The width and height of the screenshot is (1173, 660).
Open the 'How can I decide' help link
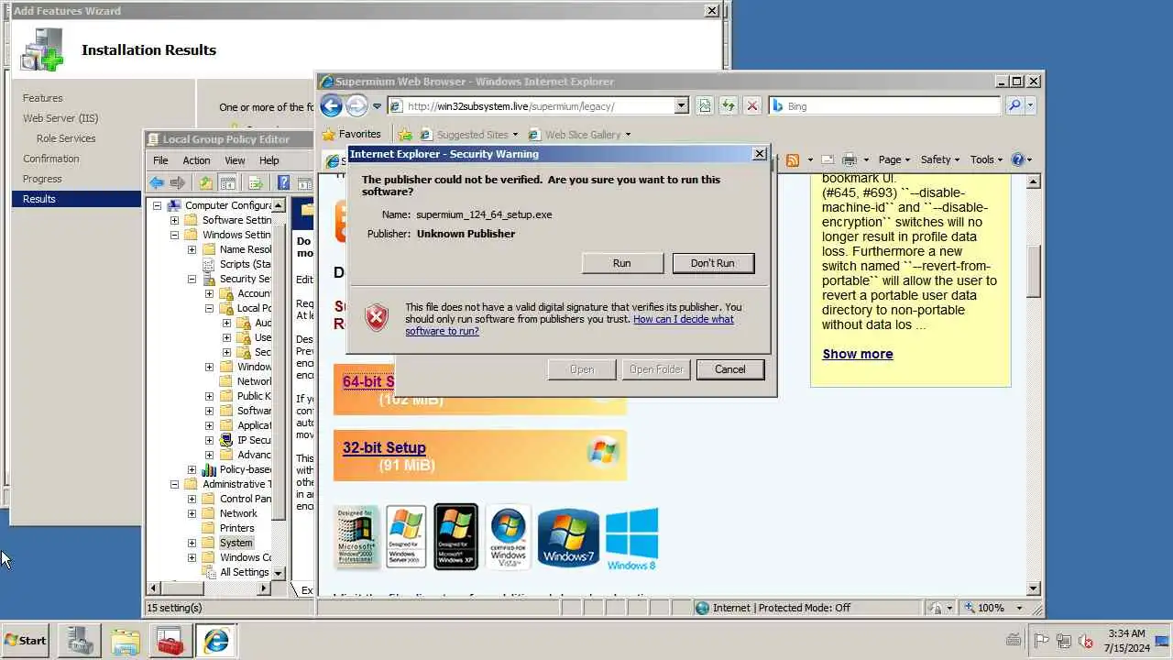point(569,325)
